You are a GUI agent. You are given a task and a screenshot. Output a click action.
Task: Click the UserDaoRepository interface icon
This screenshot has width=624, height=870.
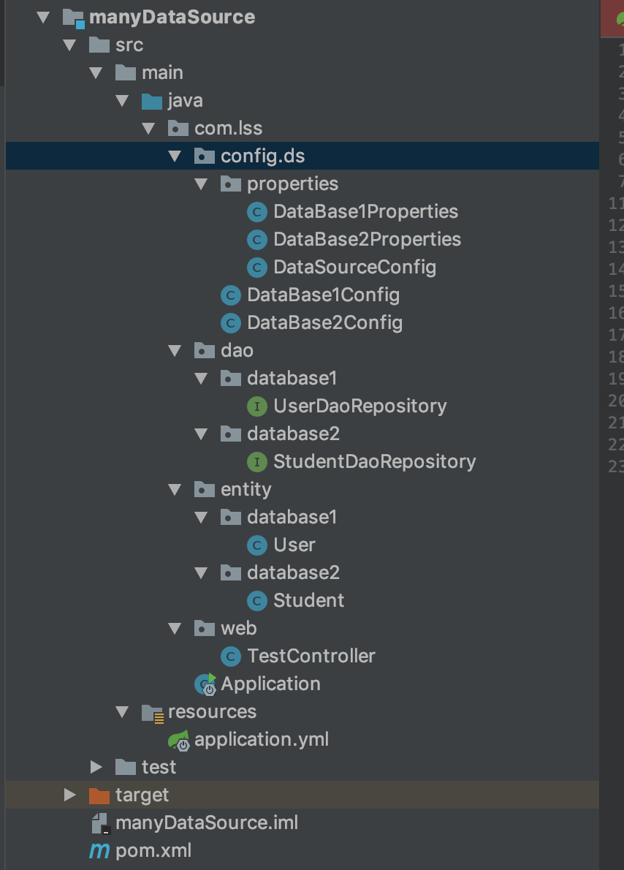click(x=256, y=406)
